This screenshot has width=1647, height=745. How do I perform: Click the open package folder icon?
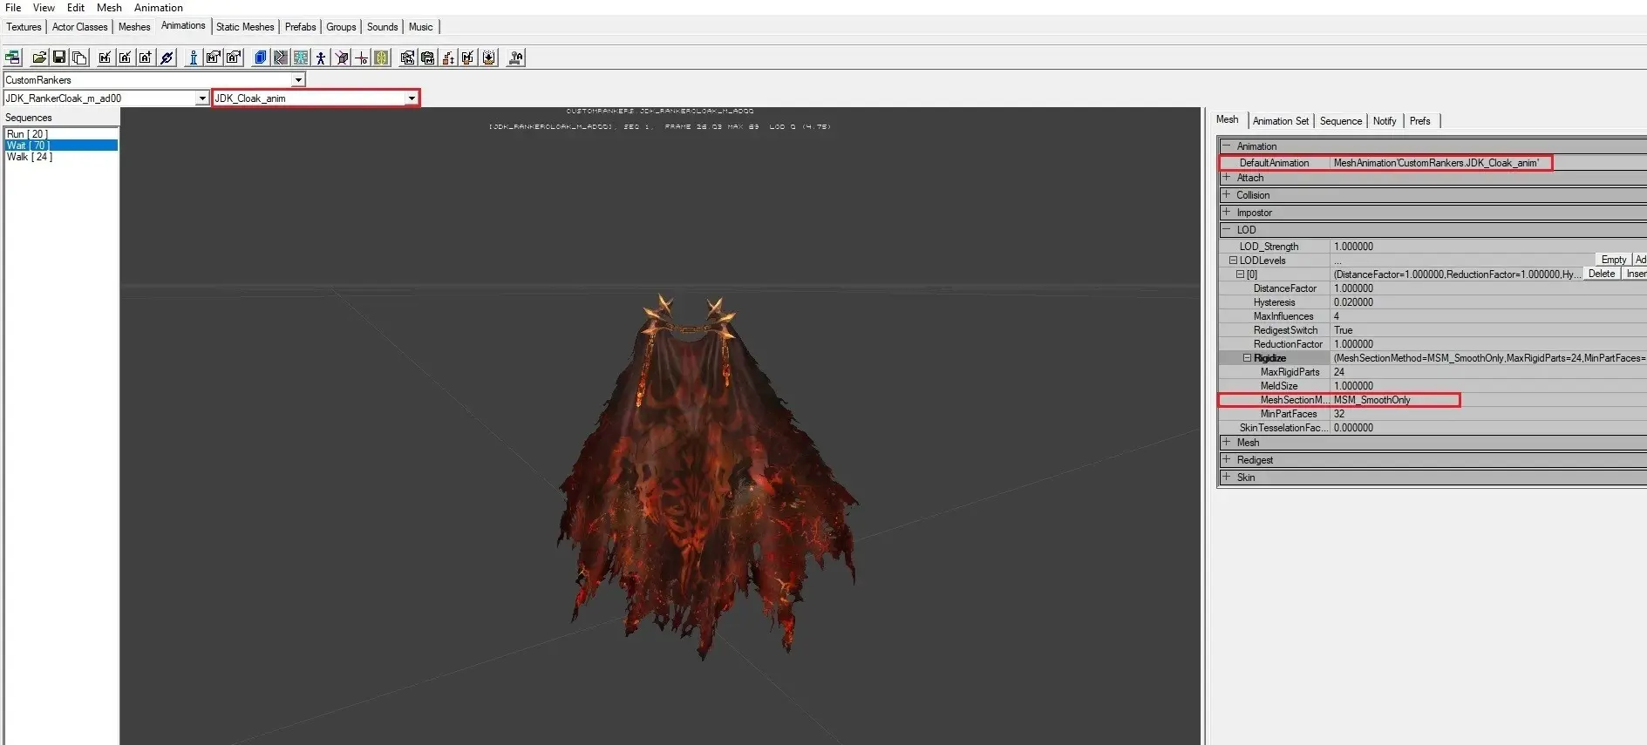tap(39, 58)
